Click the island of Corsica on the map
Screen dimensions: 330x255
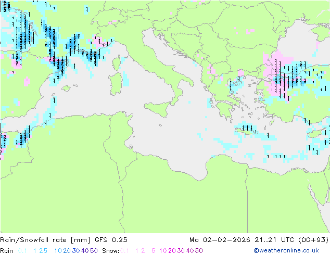[116, 63]
